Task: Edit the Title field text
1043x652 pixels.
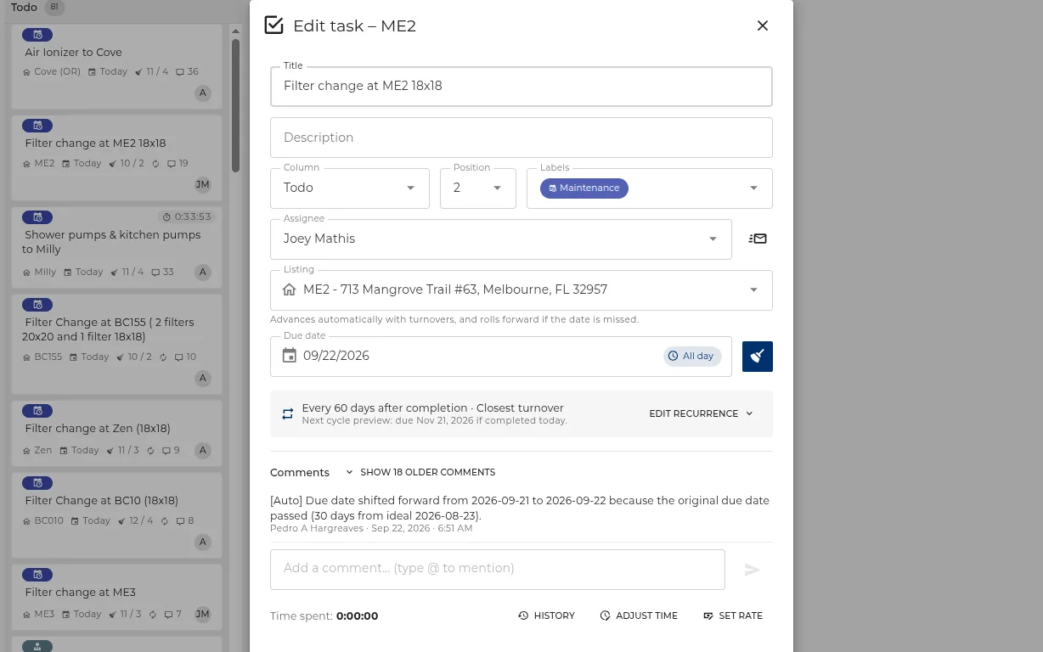Action: tap(521, 86)
